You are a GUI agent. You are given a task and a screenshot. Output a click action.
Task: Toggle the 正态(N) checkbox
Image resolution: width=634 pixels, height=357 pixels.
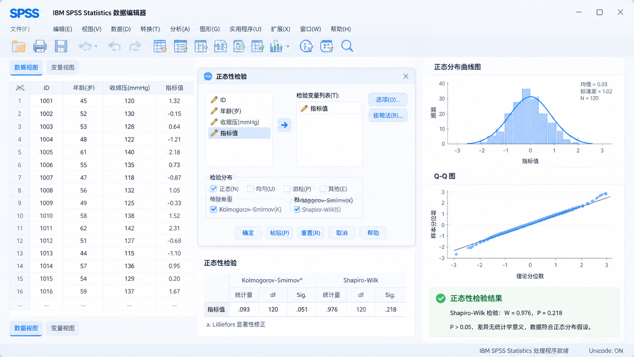(x=213, y=189)
